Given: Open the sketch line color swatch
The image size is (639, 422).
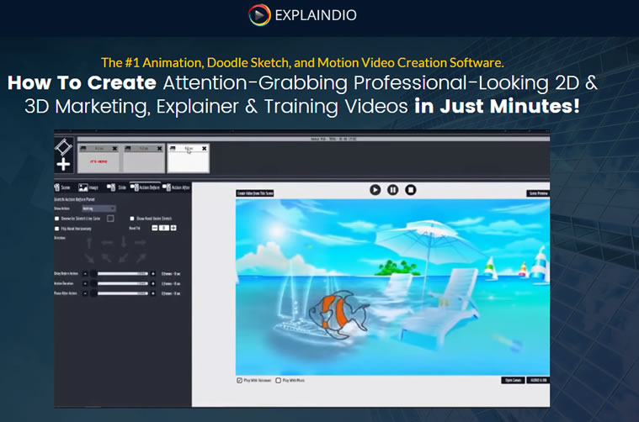Looking at the screenshot, I should [110, 219].
